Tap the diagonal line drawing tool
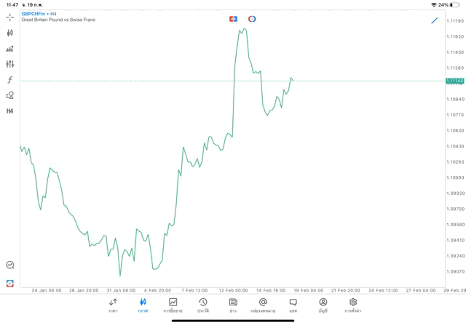The width and height of the screenshot is (466, 325). (x=435, y=20)
